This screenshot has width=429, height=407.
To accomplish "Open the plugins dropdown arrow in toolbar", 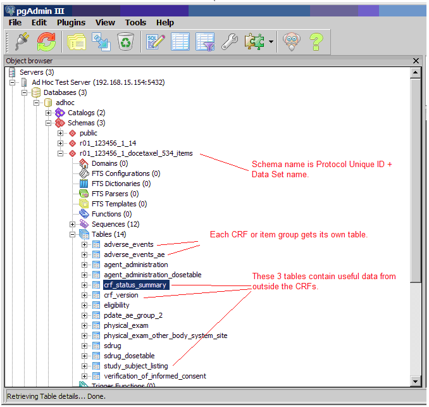I will click(x=271, y=42).
